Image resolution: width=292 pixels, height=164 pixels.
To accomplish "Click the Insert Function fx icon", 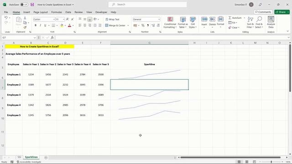I will (52, 37).
